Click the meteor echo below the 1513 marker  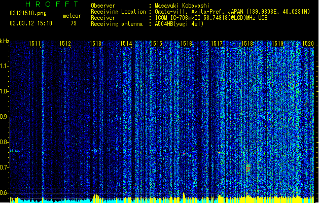pos(96,151)
